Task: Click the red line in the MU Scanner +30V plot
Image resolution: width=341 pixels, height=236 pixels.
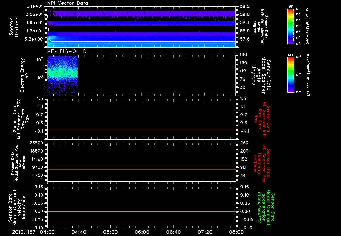Action: click(142, 129)
